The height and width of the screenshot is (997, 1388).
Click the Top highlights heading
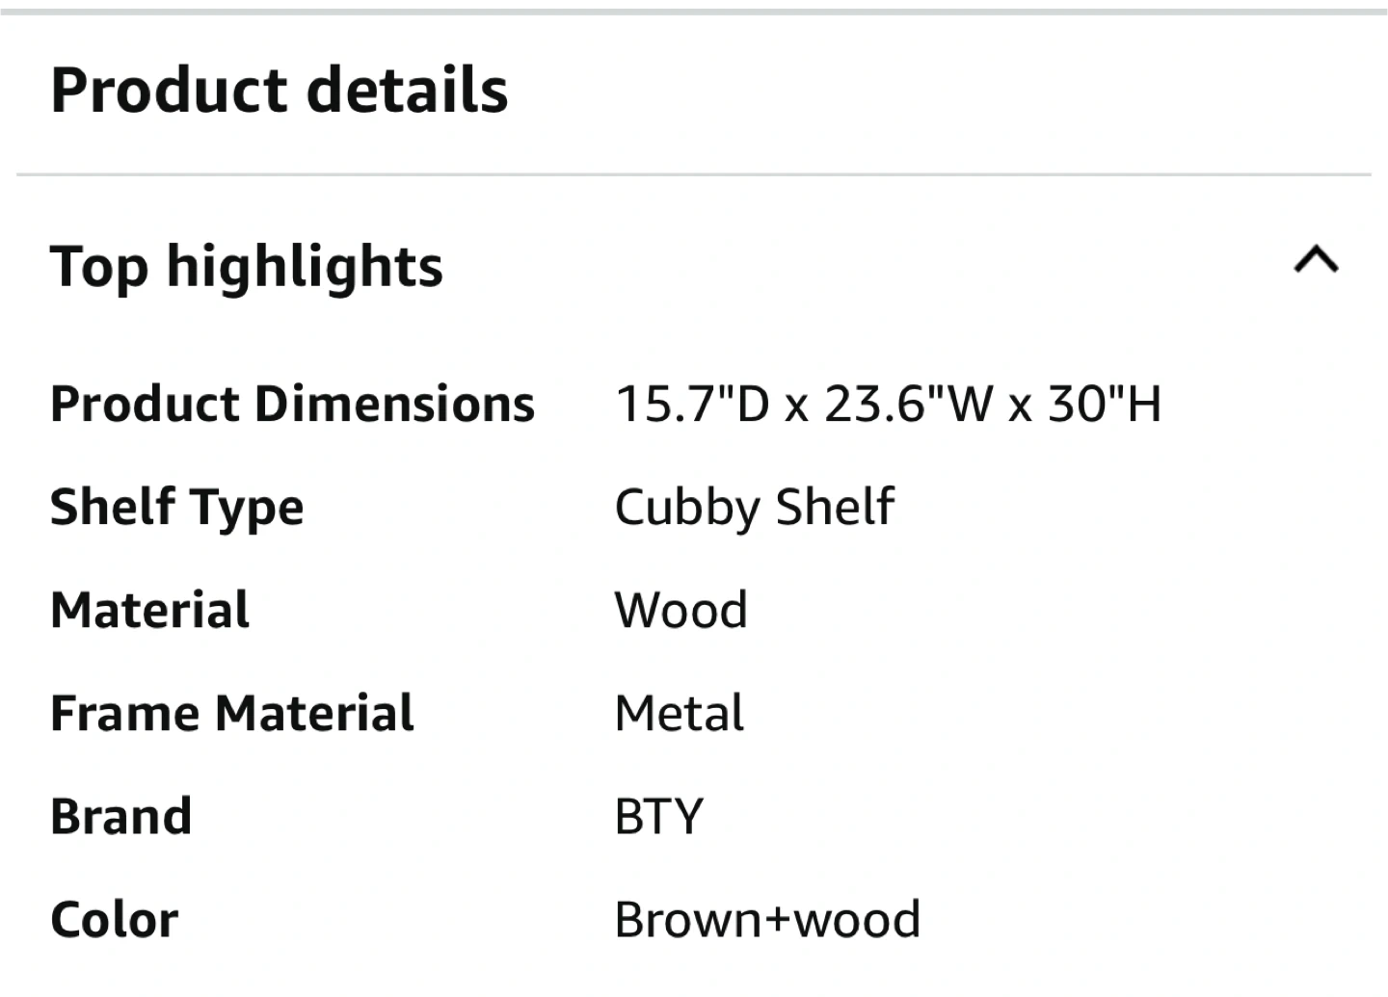pyautogui.click(x=246, y=267)
